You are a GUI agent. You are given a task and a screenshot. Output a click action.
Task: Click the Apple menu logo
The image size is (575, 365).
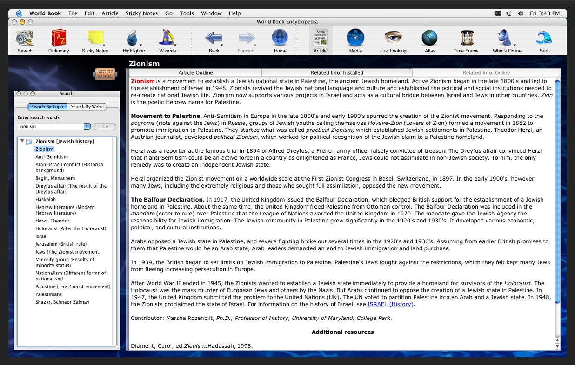pyautogui.click(x=20, y=13)
